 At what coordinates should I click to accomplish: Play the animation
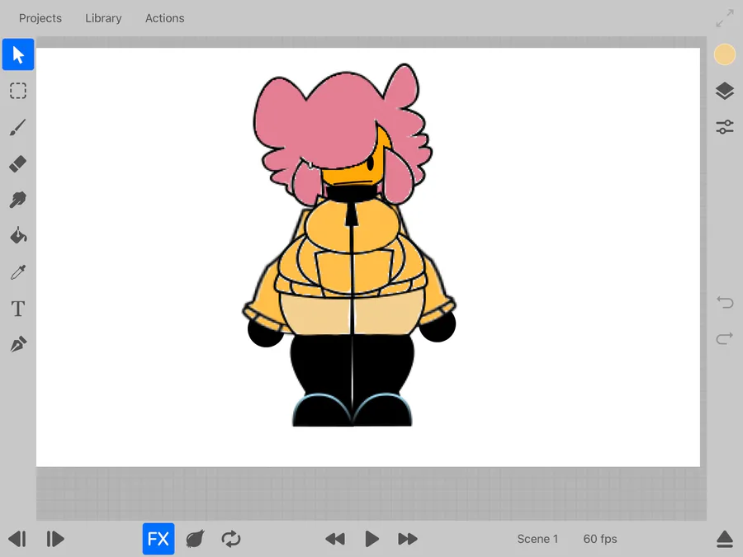[372, 539]
